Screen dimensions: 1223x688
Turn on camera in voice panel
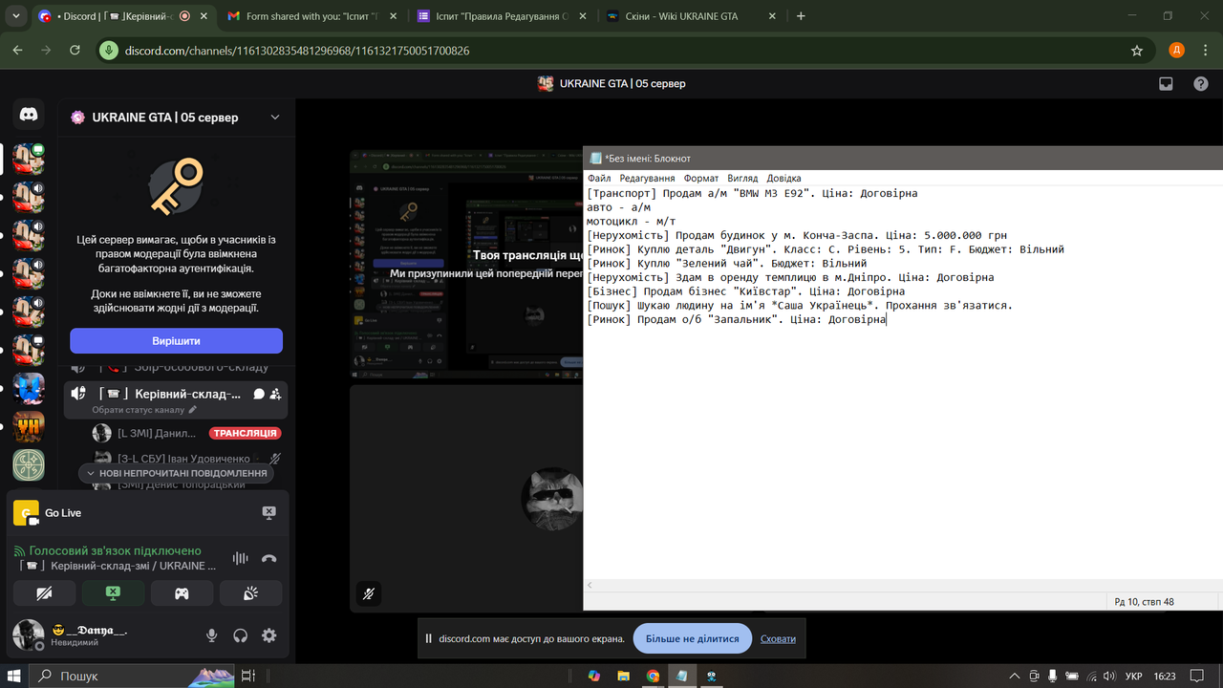44,593
